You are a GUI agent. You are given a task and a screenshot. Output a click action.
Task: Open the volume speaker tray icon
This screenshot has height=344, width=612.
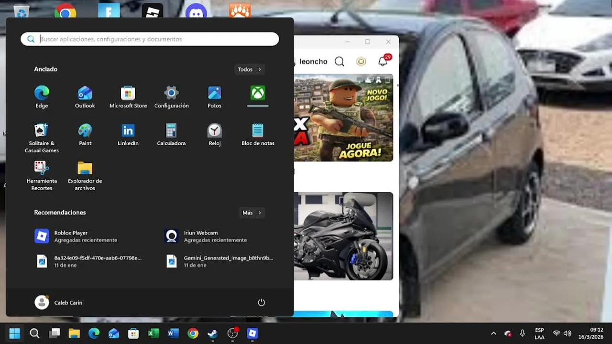click(568, 333)
